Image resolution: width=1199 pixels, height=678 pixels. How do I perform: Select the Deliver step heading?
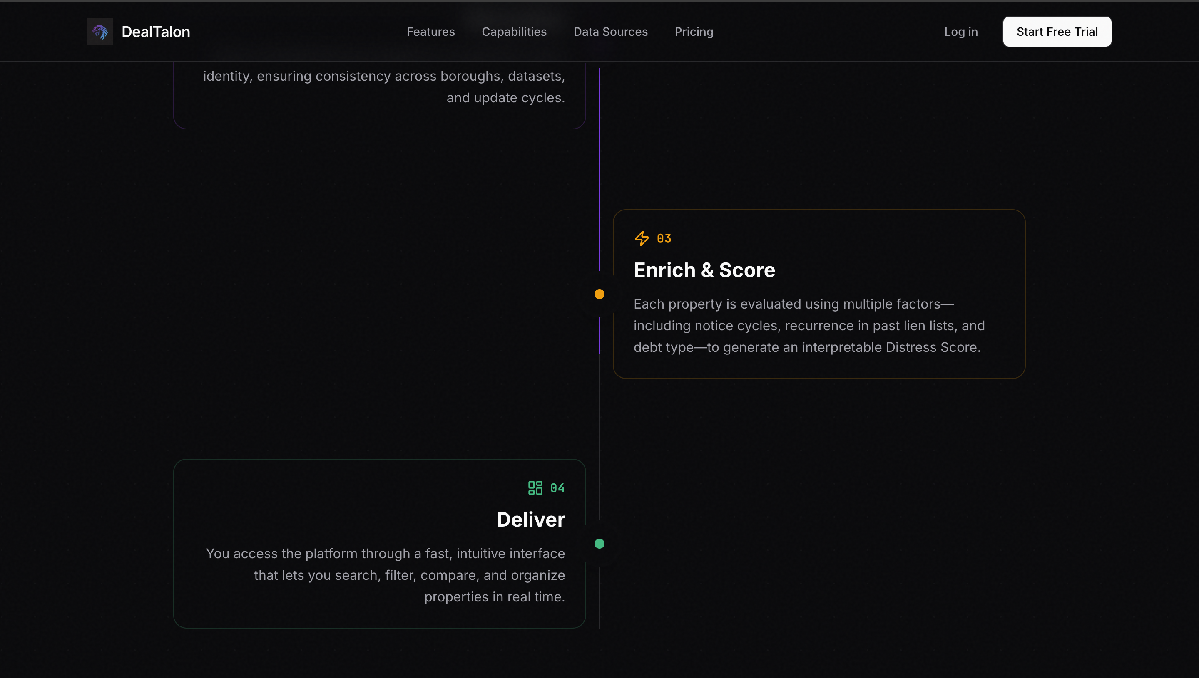click(530, 519)
